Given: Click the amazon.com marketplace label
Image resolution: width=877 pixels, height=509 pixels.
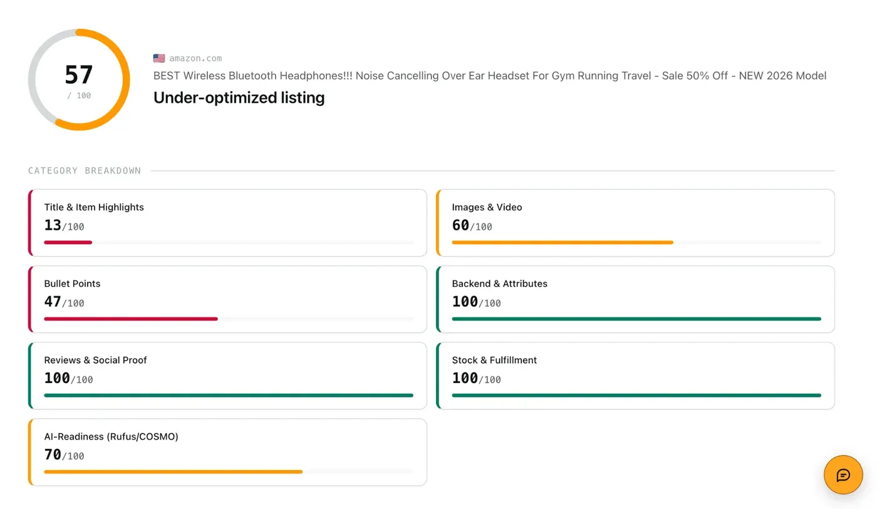Looking at the screenshot, I should [195, 58].
